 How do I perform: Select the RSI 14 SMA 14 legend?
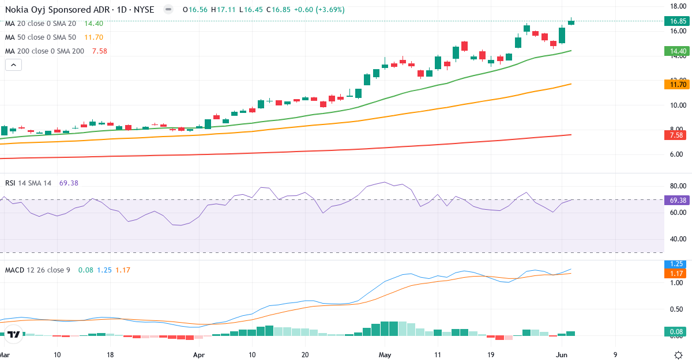(x=28, y=183)
